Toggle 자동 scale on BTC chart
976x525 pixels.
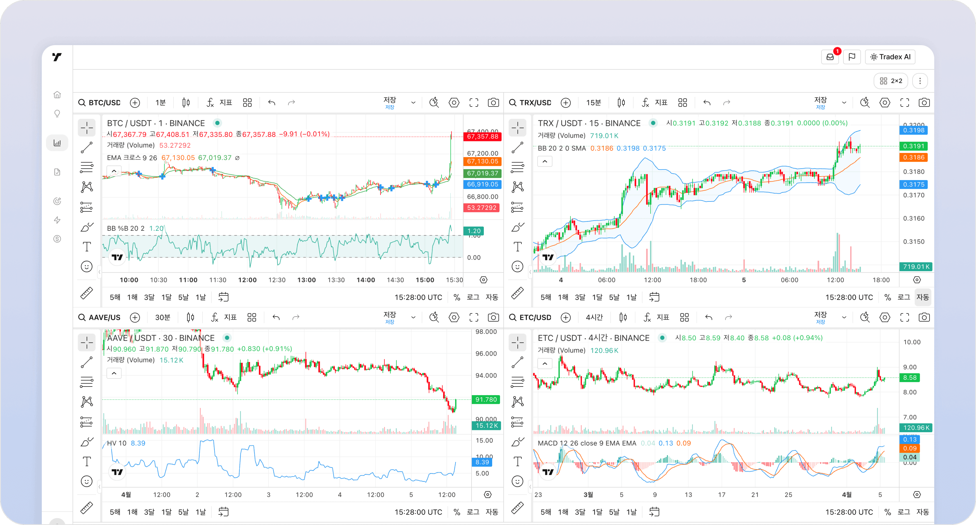[492, 297]
